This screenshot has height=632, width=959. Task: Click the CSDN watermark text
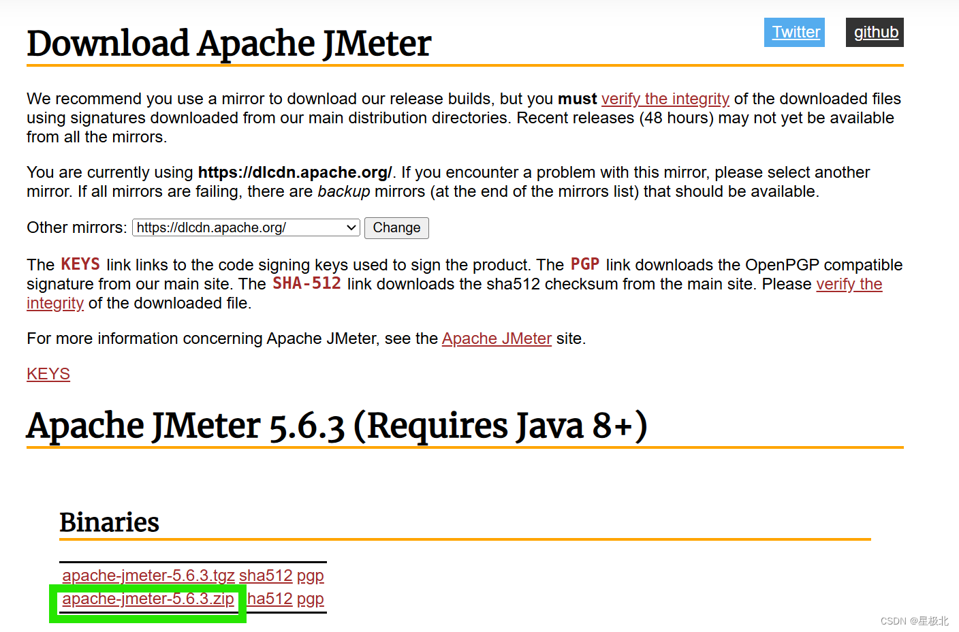tap(914, 620)
